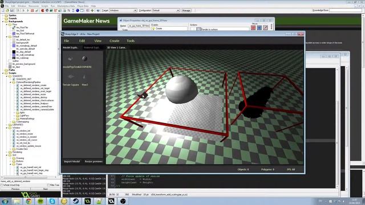This screenshot has height=205, width=365.
Task: Select the Sprites folder in resource tree
Action: tap(13, 15)
